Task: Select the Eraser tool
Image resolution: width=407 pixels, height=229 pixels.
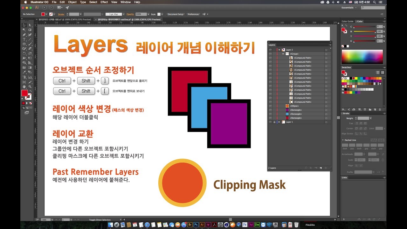Action: [x=30, y=49]
